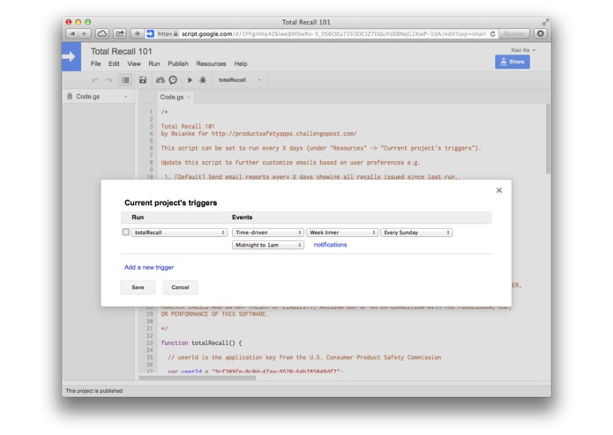Screen dimensions: 613x435
Task: Click the Cancel button in triggers dialog
Action: pos(180,287)
